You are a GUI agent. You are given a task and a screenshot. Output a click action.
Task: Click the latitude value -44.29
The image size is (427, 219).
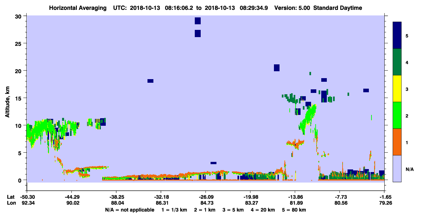click(x=71, y=197)
